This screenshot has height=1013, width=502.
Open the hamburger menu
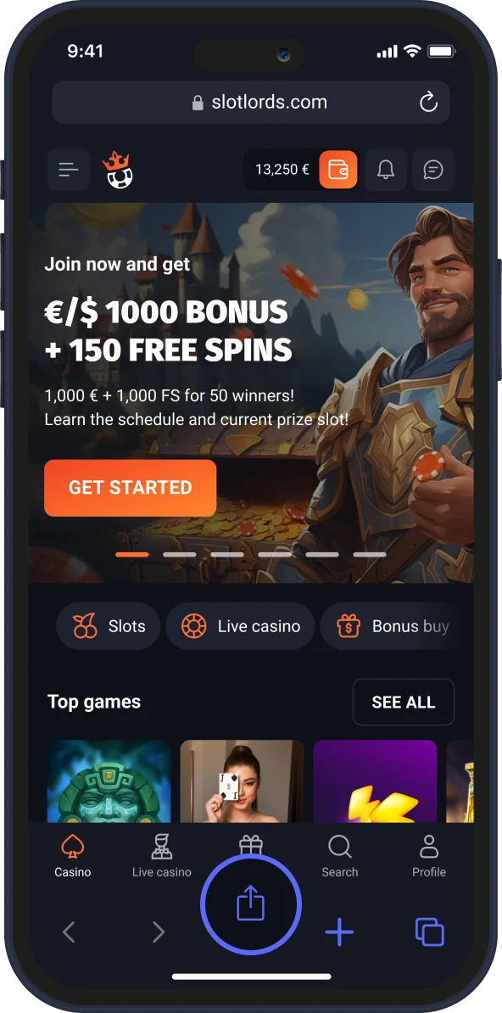(69, 170)
